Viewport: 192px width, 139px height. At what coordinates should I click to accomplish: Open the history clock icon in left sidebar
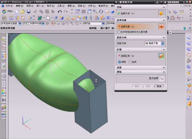pyautogui.click(x=4, y=76)
